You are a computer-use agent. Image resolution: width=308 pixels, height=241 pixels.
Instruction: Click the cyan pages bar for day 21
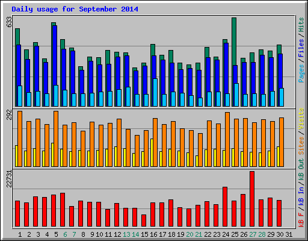(x=200, y=102)
